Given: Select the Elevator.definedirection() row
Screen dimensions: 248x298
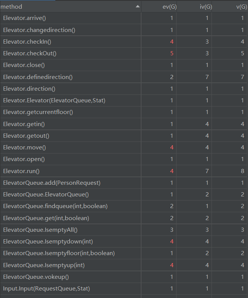Looking at the screenshot, I should click(x=124, y=77).
